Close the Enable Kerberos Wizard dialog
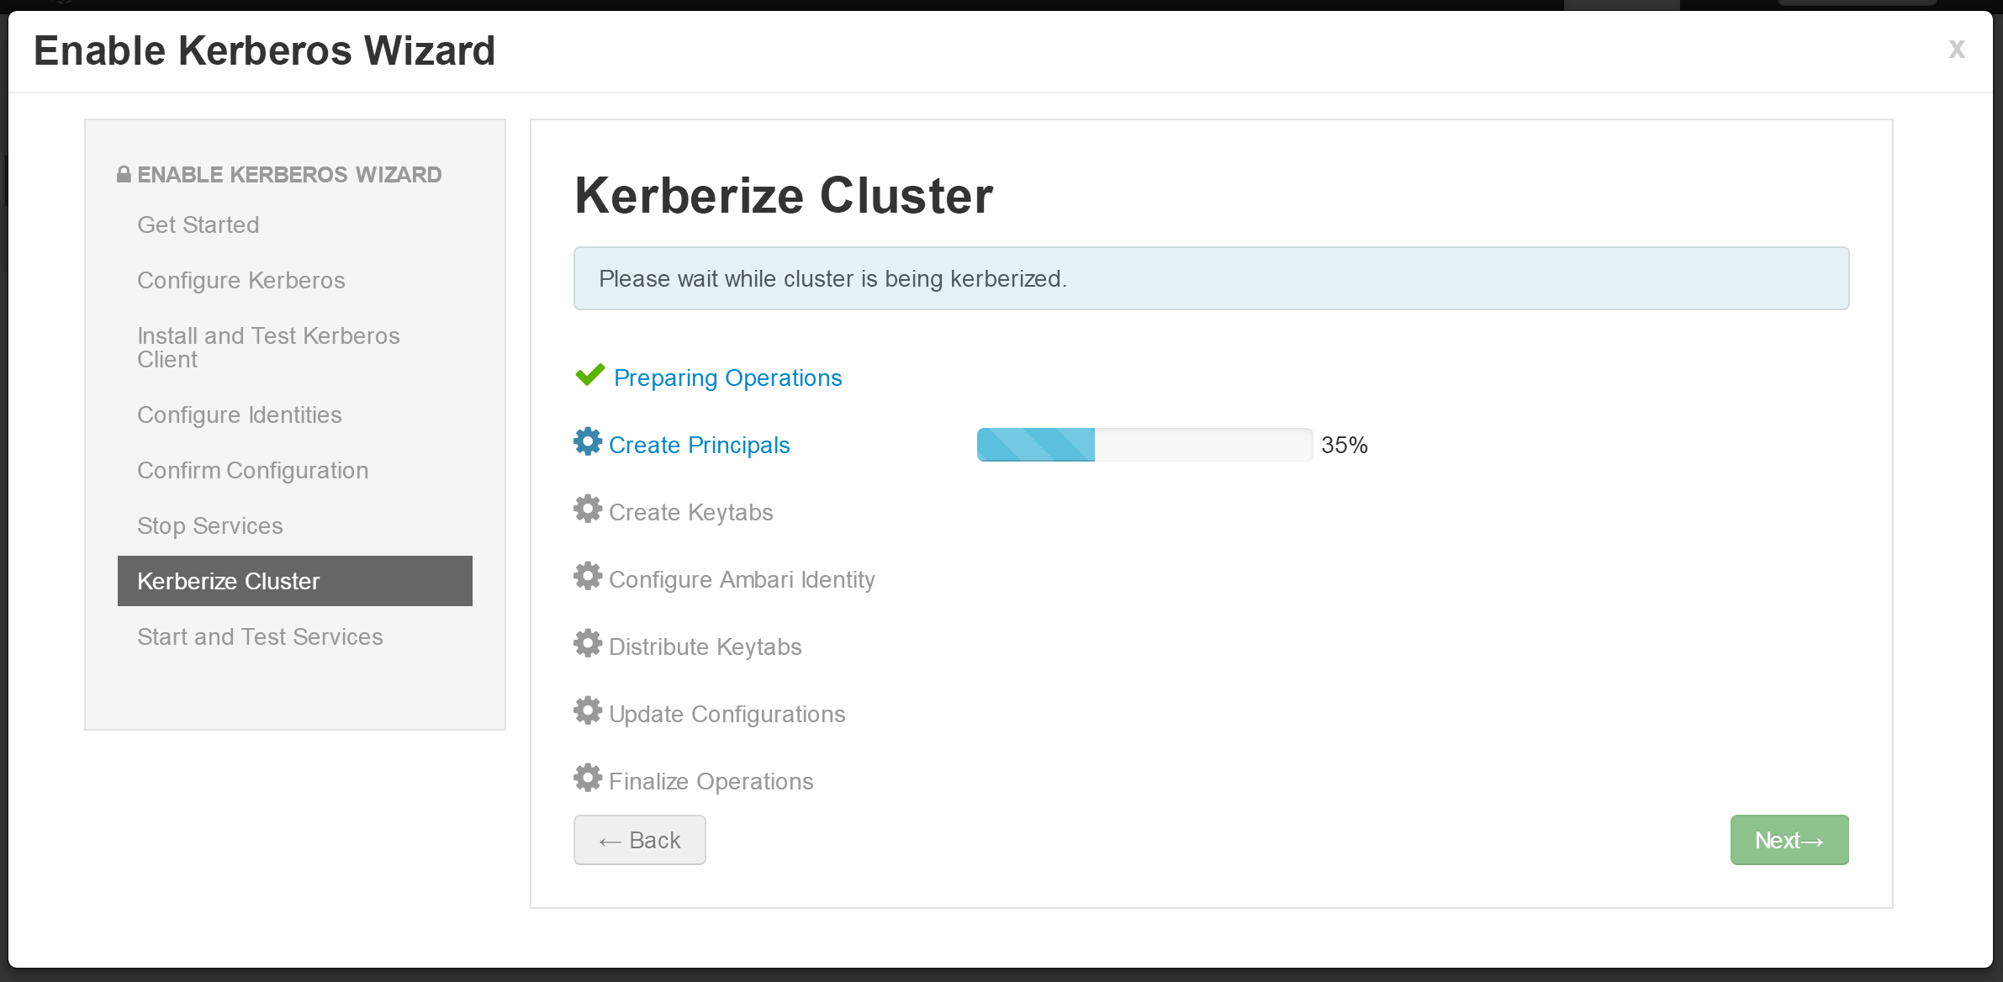 click(x=1957, y=49)
